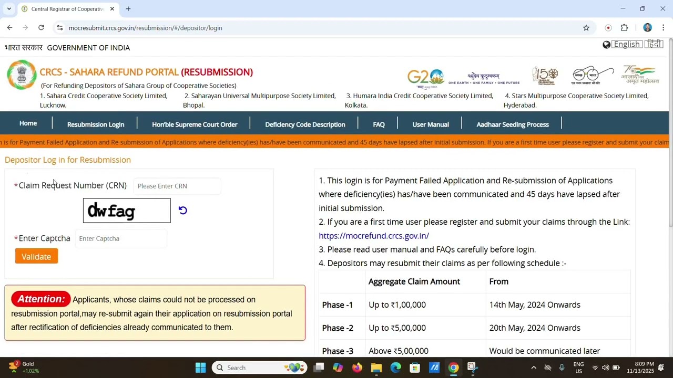Open the Gold stock widget on taskbar
Screen dimensions: 673x378
point(24,367)
